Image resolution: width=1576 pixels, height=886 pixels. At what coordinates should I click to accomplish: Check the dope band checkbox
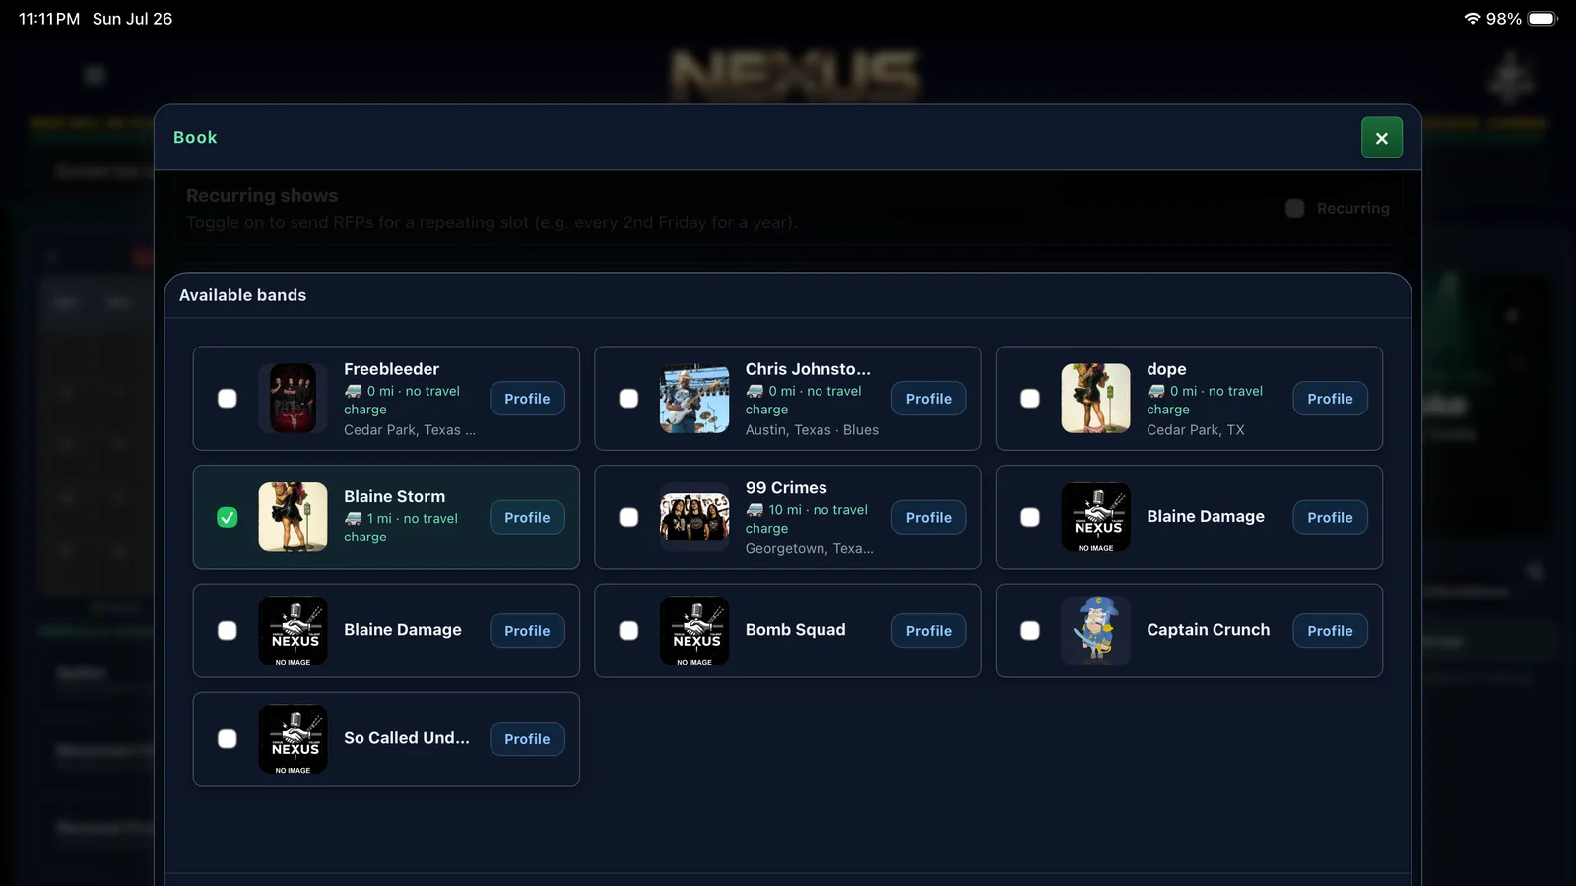tap(1030, 399)
